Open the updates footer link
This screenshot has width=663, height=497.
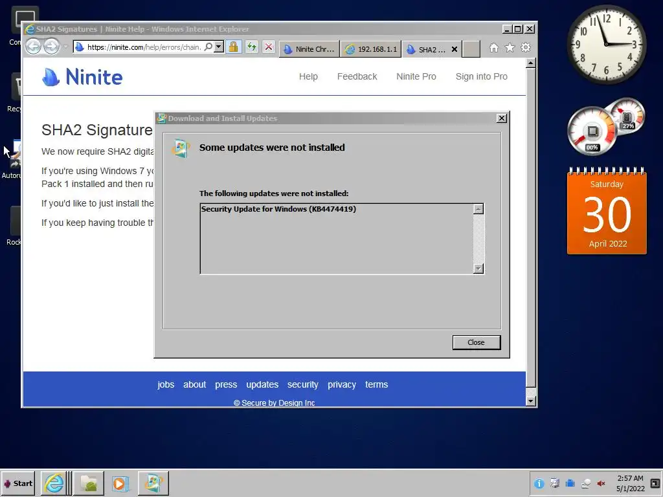[262, 384]
